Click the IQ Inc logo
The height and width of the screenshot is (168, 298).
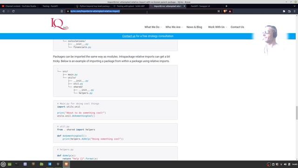(x=60, y=24)
